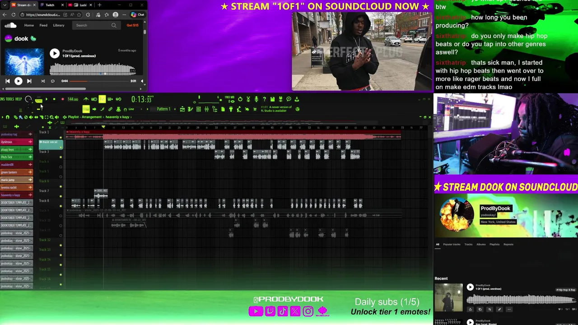Viewport: 578px width, 325px height.
Task: Toggle SONG mode in FL Studio transport
Action: pos(39,100)
